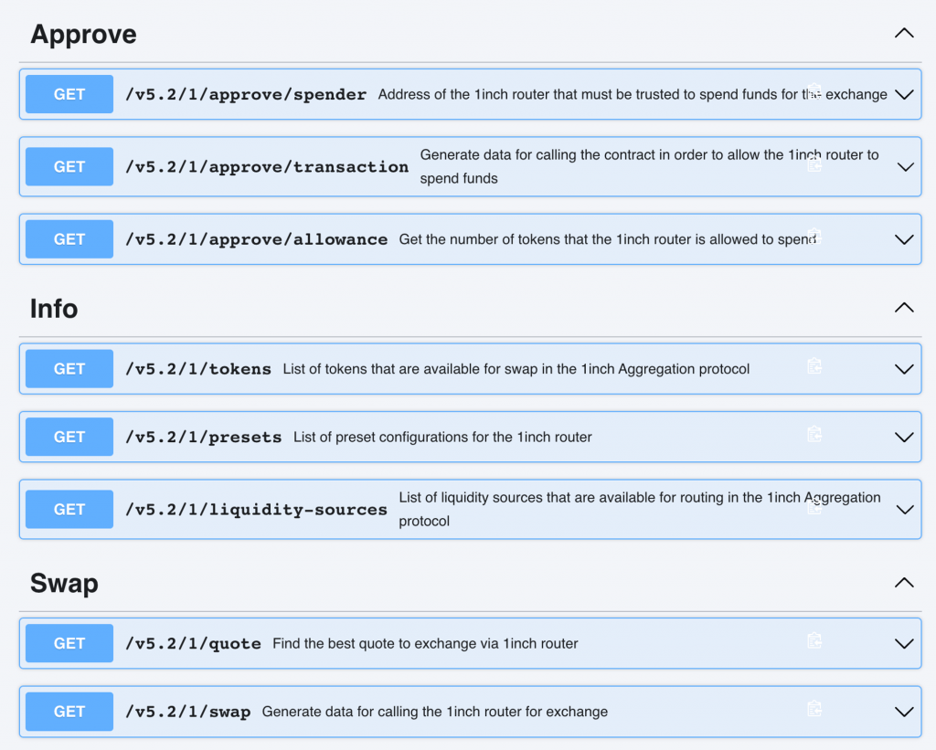
Task: Click the Info section heading
Action: click(54, 309)
